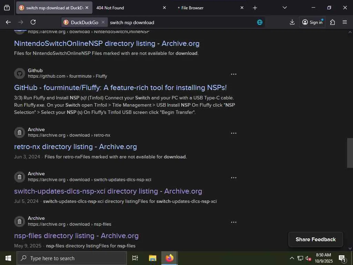Close the File Browser tab
The width and height of the screenshot is (353, 265).
pos(242,8)
